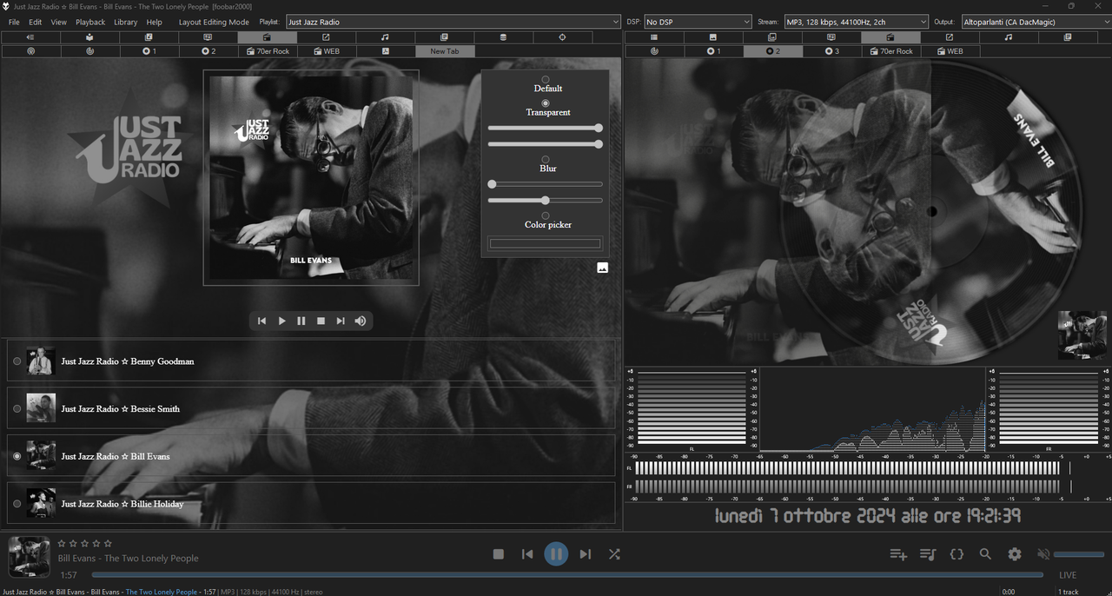Screen dimensions: 1112x596
Task: Expand the Stream format dropdown
Action: pos(856,22)
